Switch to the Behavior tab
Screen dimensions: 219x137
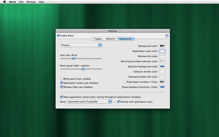point(111,39)
